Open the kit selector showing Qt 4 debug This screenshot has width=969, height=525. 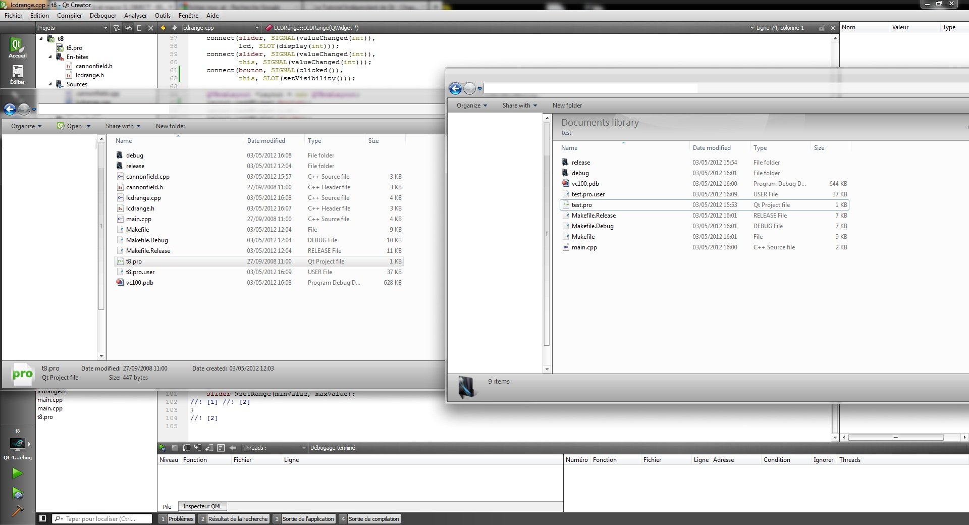point(17,443)
